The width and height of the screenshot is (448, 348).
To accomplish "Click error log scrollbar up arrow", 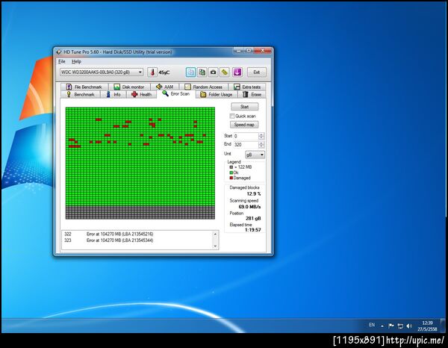I will pos(215,234).
